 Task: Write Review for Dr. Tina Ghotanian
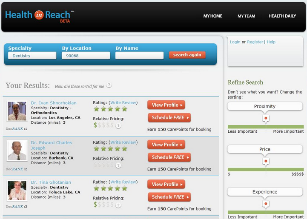(x=123, y=182)
